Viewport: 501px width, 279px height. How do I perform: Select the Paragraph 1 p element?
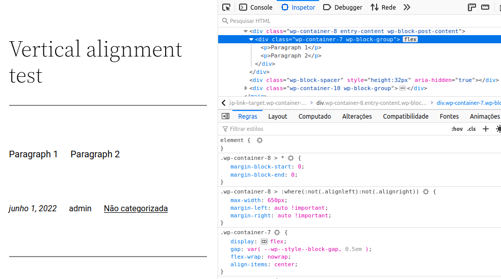pos(291,47)
